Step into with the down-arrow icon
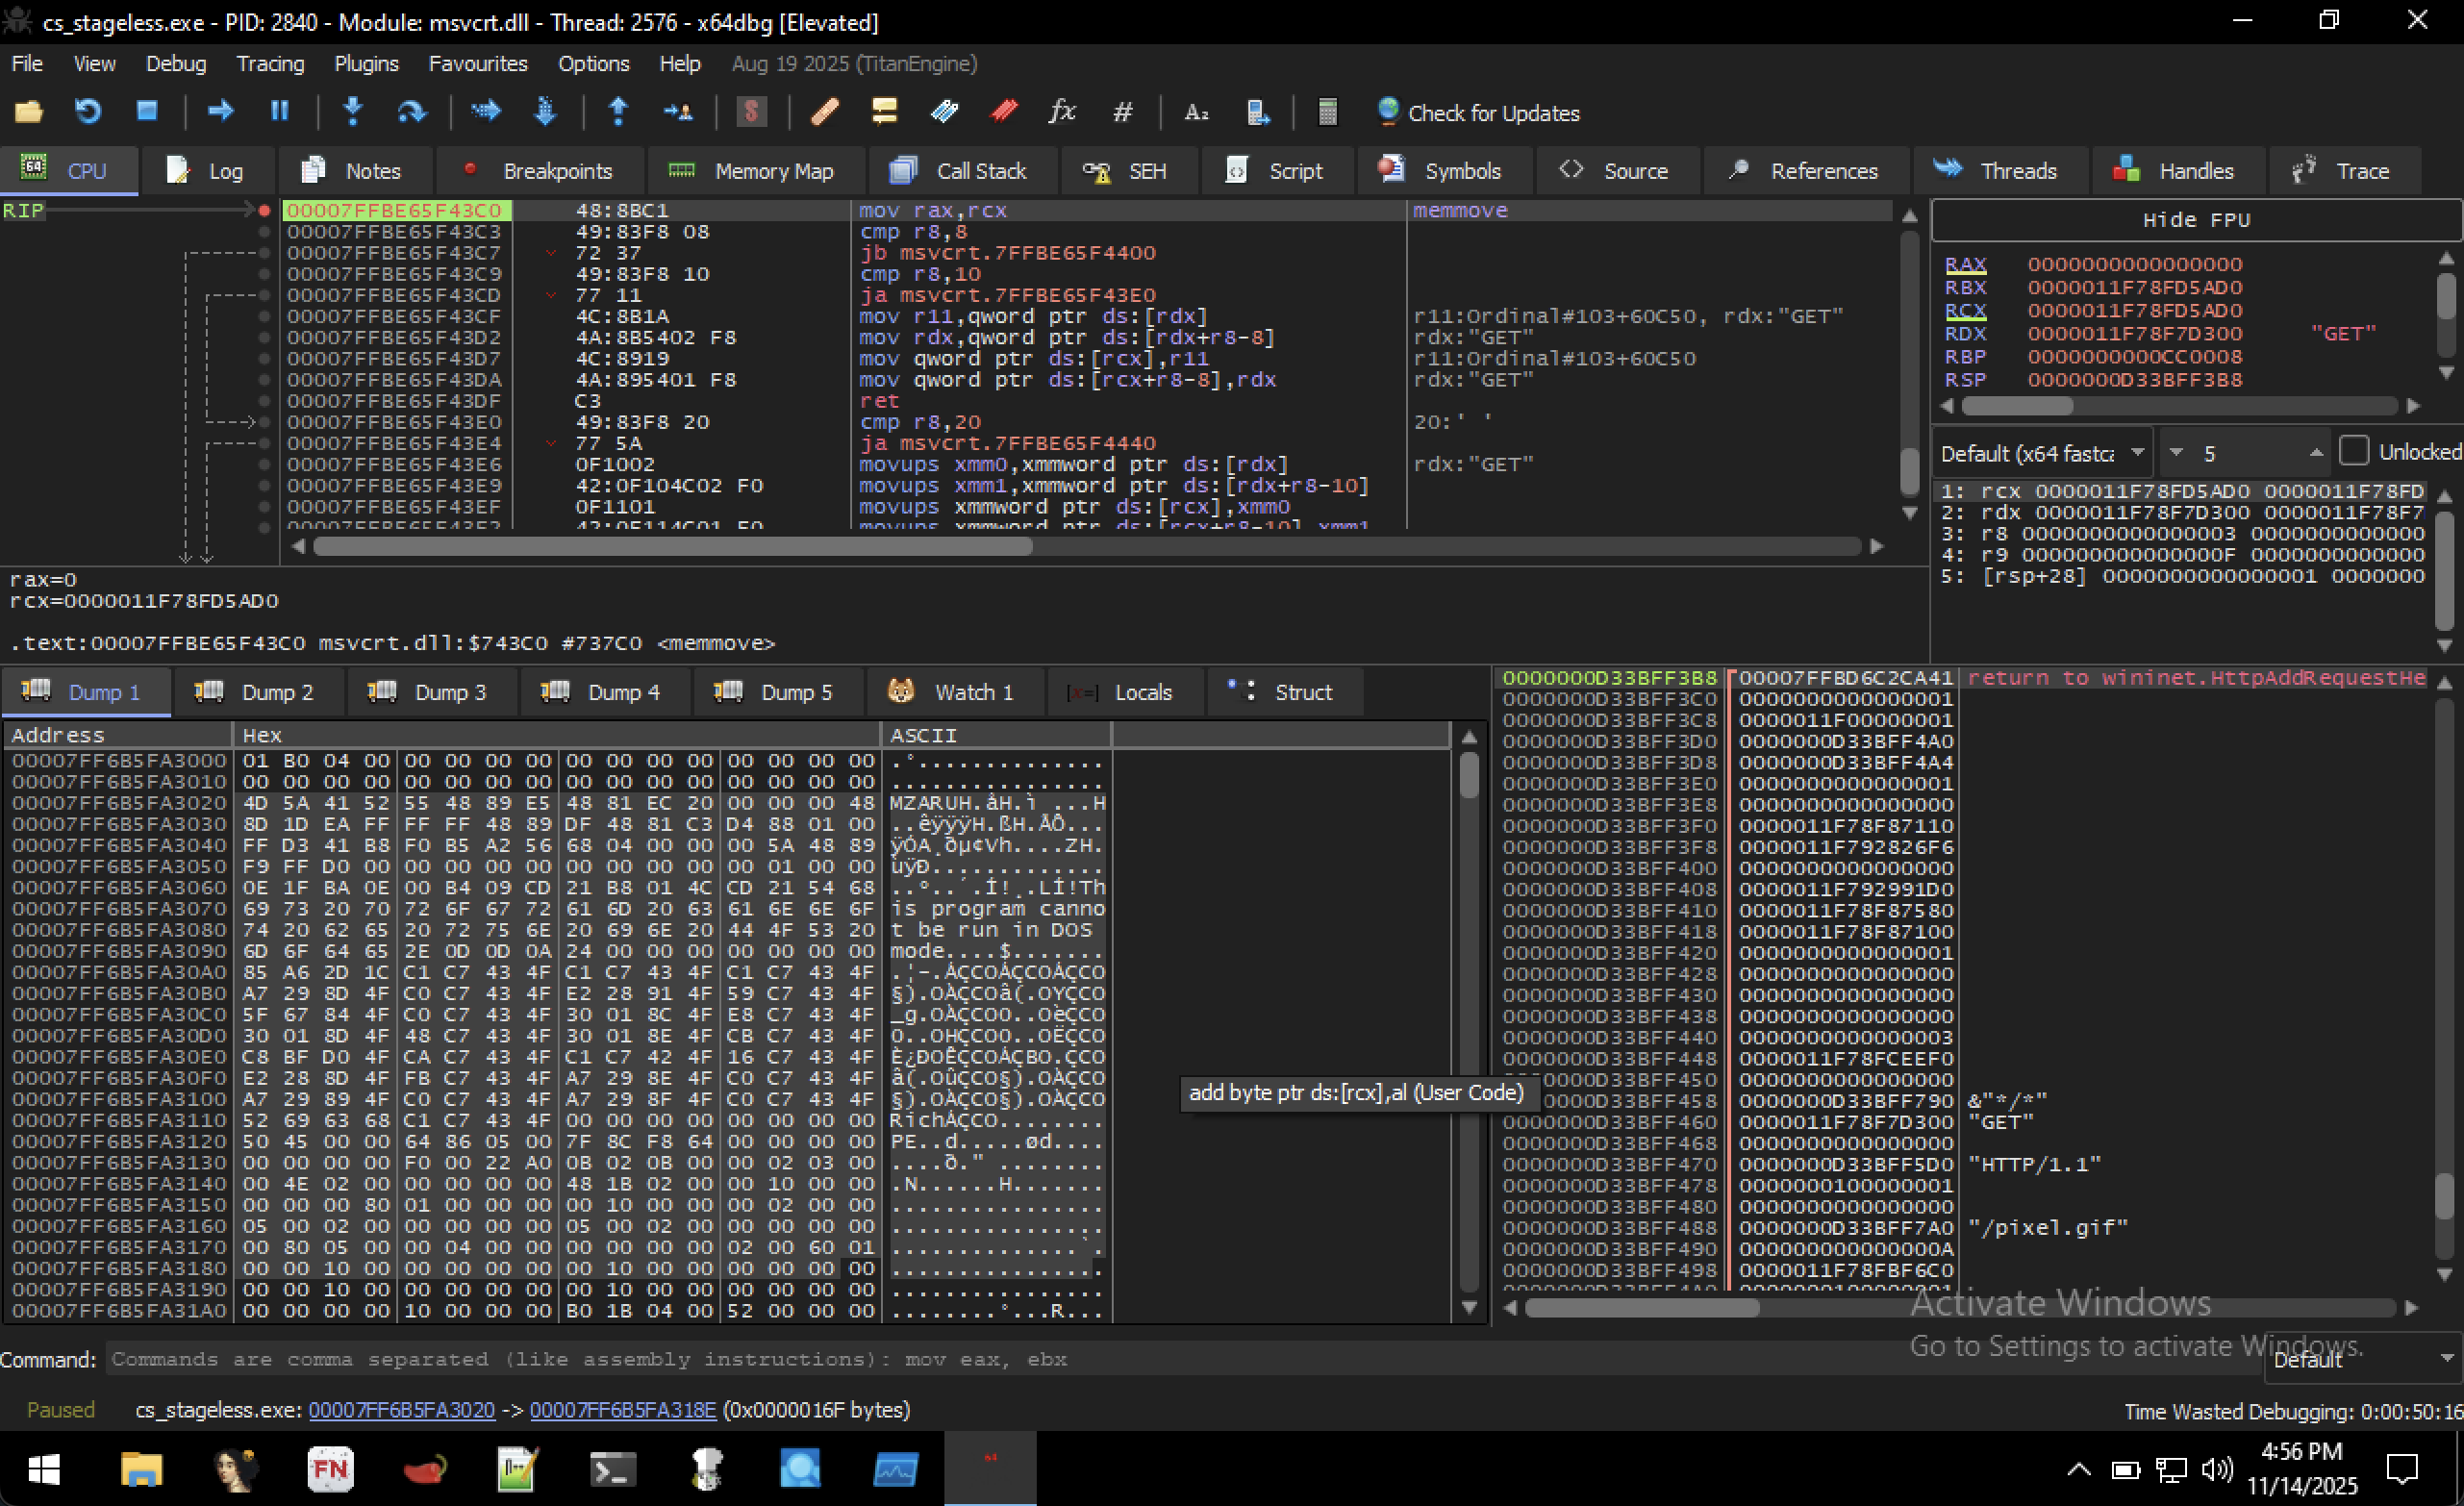Viewport: 2464px width, 1506px height. 353,112
